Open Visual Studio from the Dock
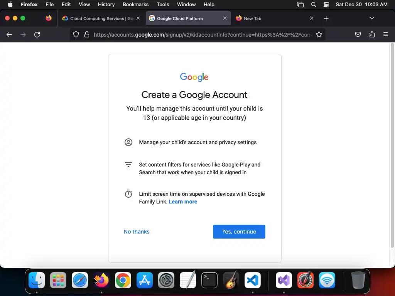395x296 pixels. click(x=284, y=280)
